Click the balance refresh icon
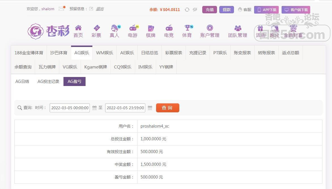Image resolution: width=332 pixels, height=189 pixels. pos(187,10)
